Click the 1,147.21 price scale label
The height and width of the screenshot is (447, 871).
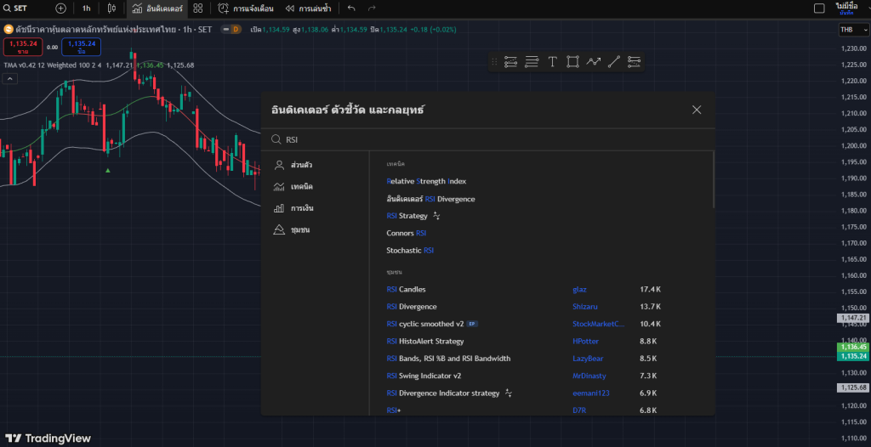(852, 318)
